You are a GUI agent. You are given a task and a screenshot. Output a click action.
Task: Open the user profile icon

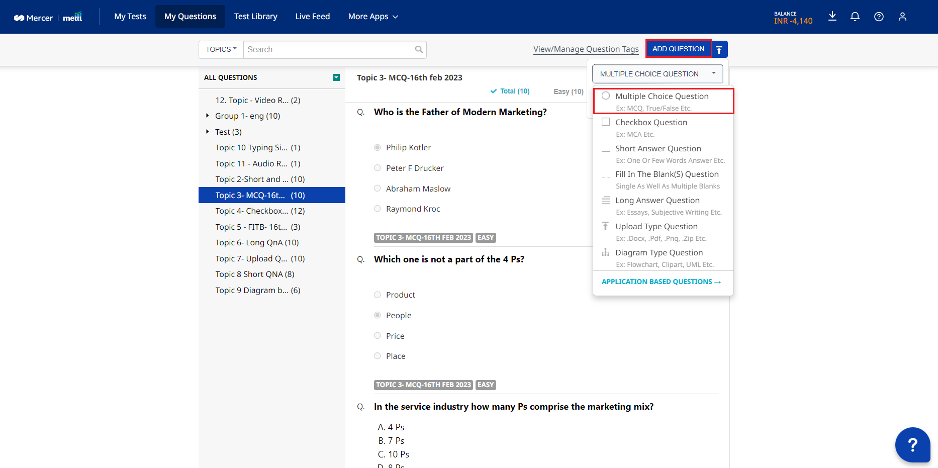903,17
